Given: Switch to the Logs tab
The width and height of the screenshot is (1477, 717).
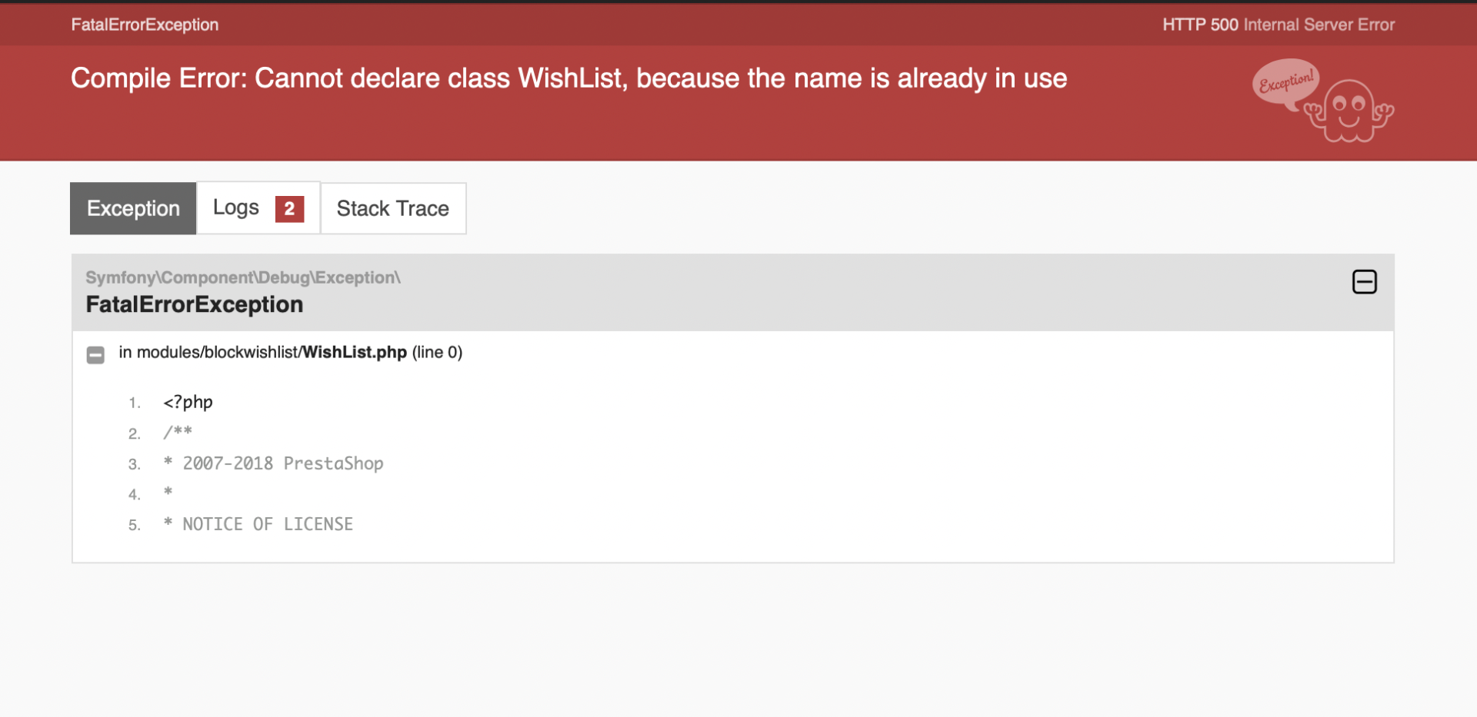Looking at the screenshot, I should (258, 208).
